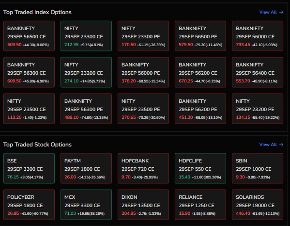290x226 pixels.
Task: Click price 170.50 on NIFTY 23300 PE
Action: coord(129,45)
